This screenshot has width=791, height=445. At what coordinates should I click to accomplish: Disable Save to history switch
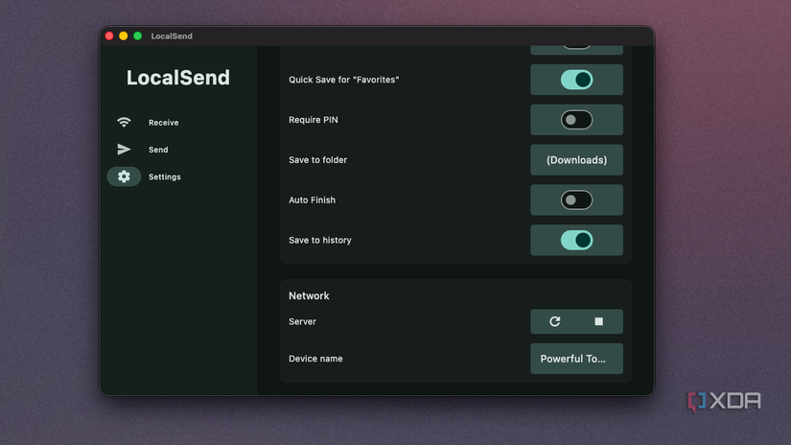(x=576, y=240)
